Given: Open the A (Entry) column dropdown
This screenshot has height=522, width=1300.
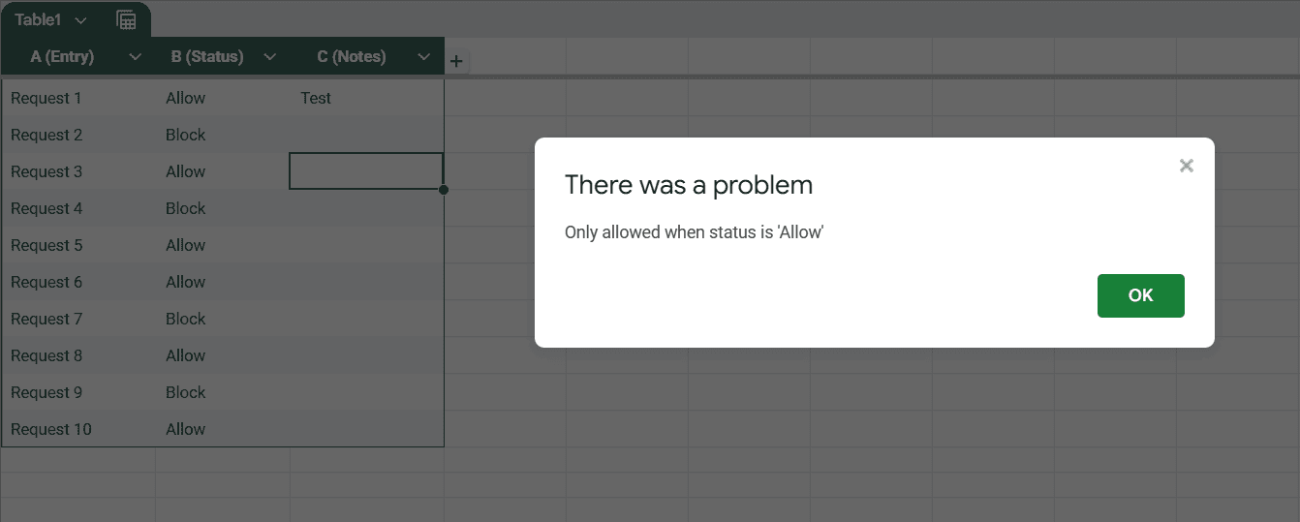Looking at the screenshot, I should (x=136, y=57).
